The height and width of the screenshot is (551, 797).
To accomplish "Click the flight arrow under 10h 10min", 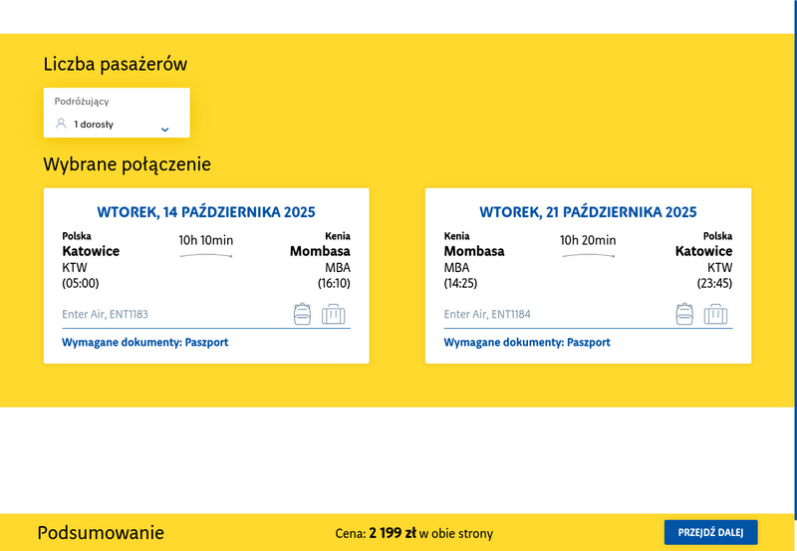I will point(205,256).
